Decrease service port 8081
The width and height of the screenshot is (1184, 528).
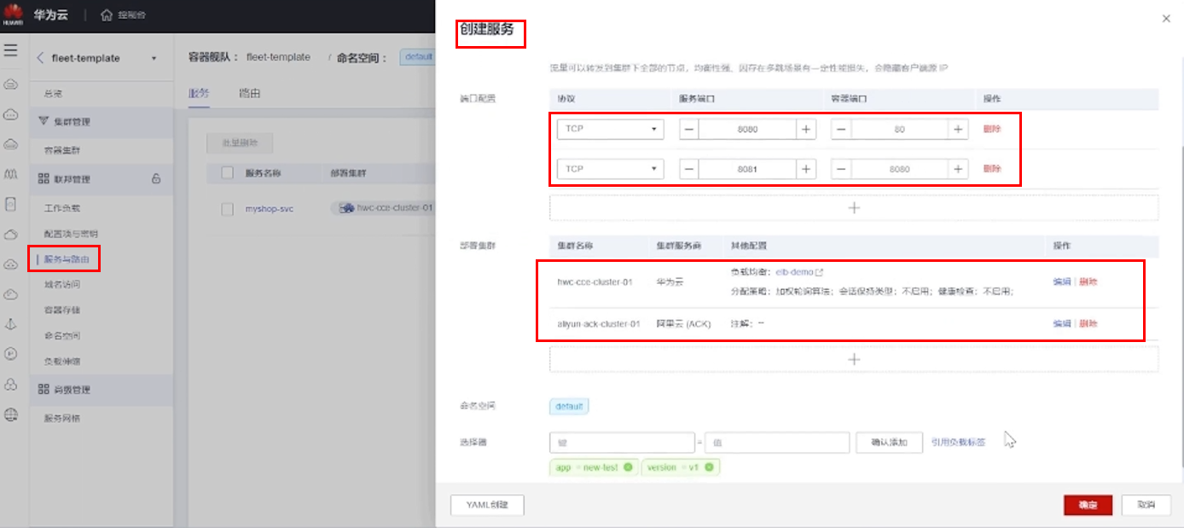689,169
